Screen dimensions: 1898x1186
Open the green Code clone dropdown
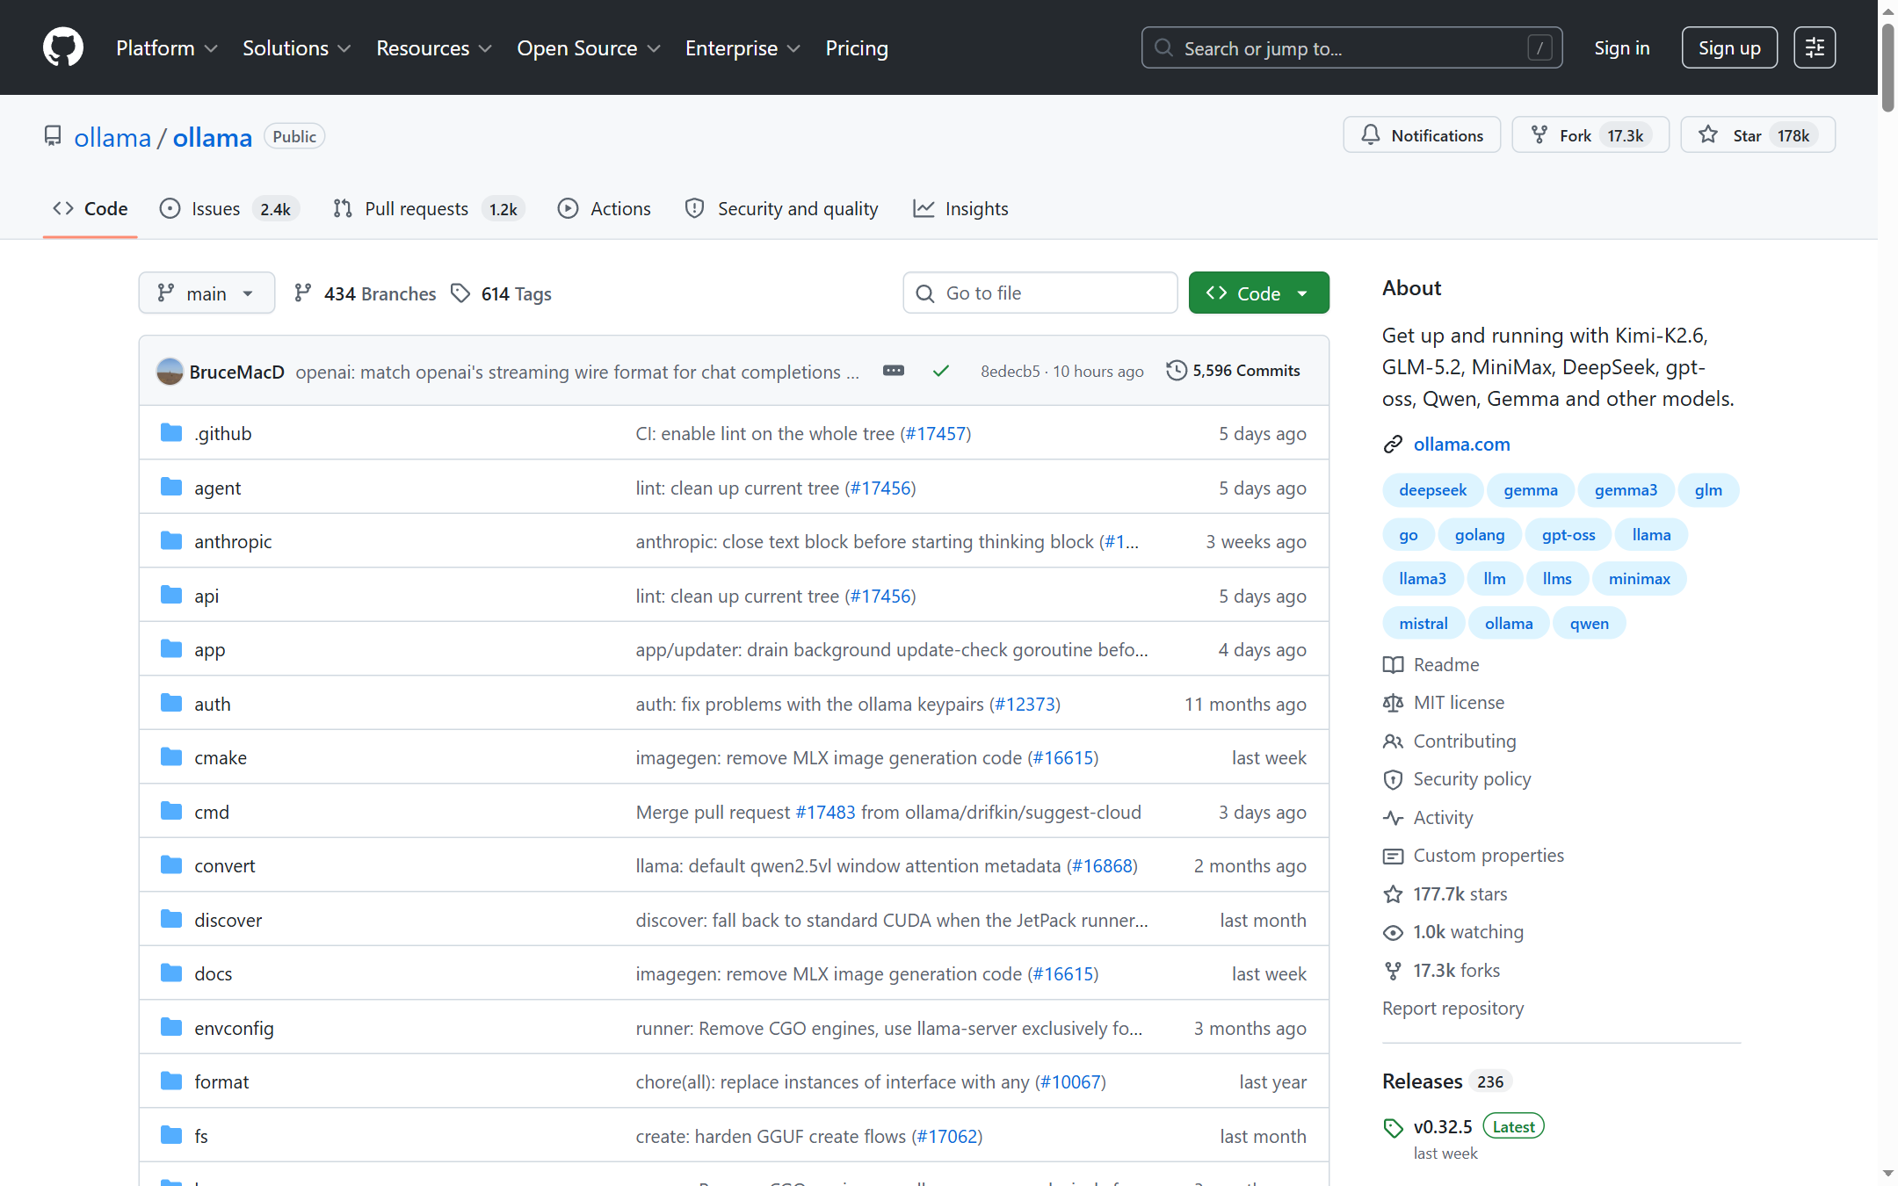(1258, 293)
